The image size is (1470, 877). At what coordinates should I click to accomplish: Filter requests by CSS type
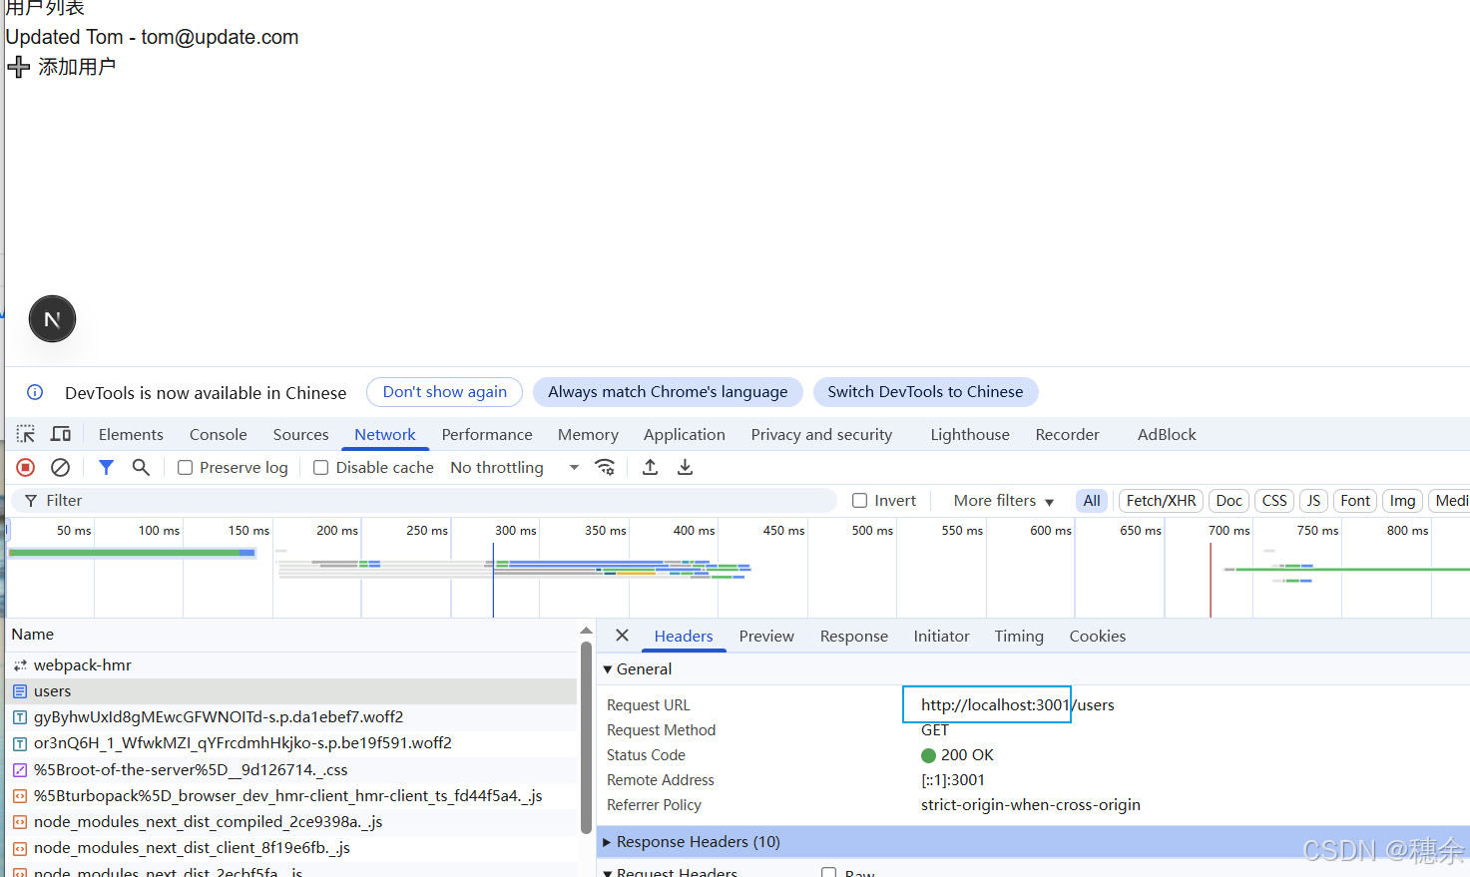point(1274,500)
